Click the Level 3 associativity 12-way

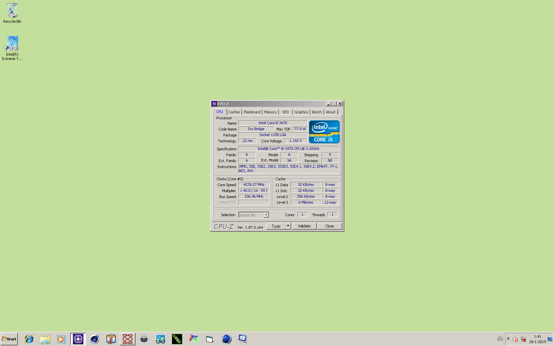tap(330, 202)
